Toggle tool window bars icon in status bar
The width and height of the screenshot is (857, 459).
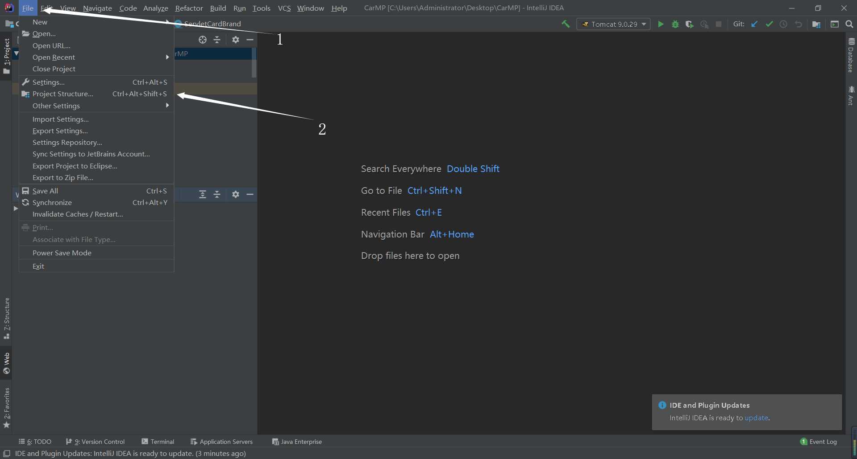[x=7, y=453]
